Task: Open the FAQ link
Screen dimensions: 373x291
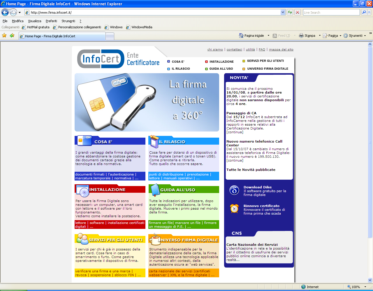Action: pyautogui.click(x=262, y=50)
